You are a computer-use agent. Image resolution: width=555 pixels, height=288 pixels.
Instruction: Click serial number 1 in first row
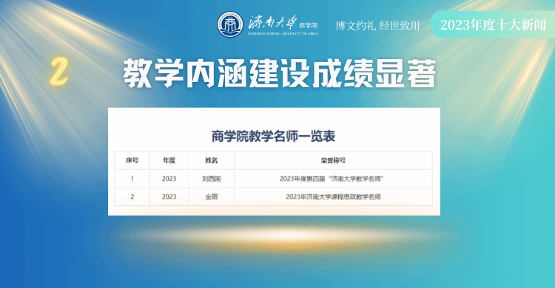click(132, 179)
